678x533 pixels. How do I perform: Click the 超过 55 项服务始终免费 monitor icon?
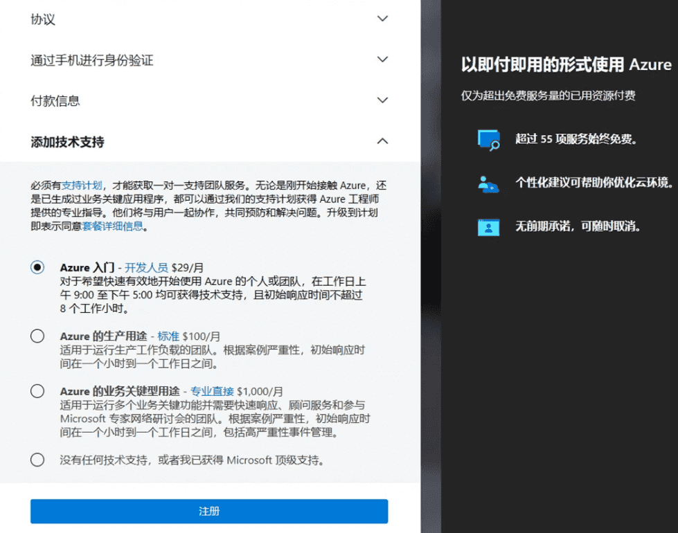tap(489, 140)
